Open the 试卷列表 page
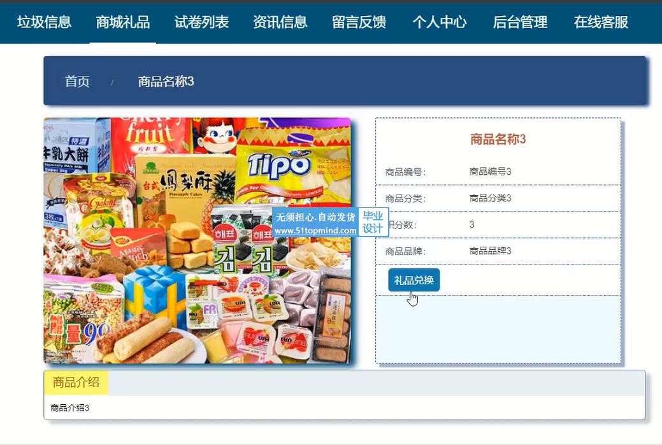 (201, 22)
